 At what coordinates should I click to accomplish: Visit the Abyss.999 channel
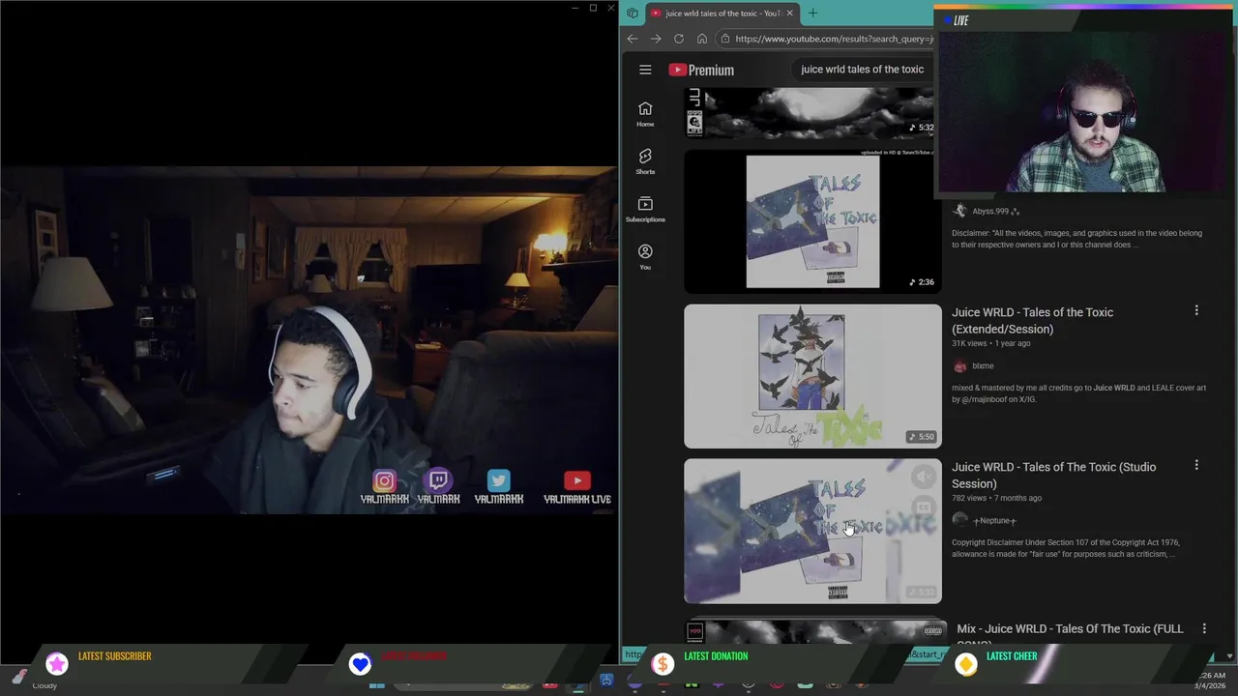[995, 211]
